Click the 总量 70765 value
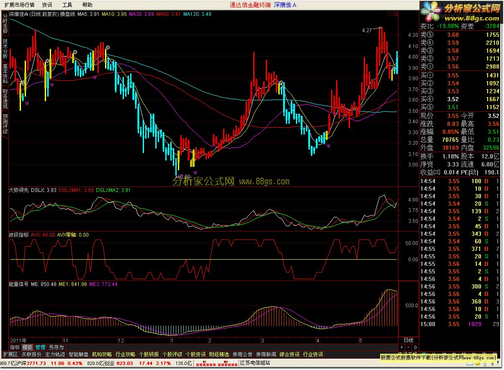 pyautogui.click(x=450, y=140)
